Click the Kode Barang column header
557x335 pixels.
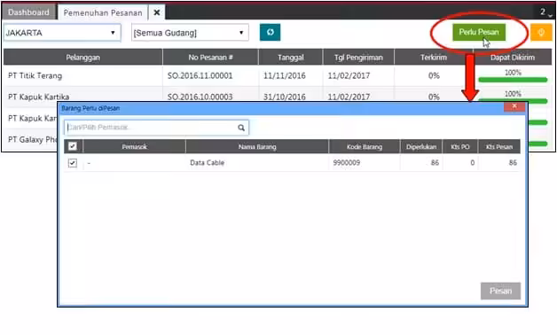click(x=365, y=146)
